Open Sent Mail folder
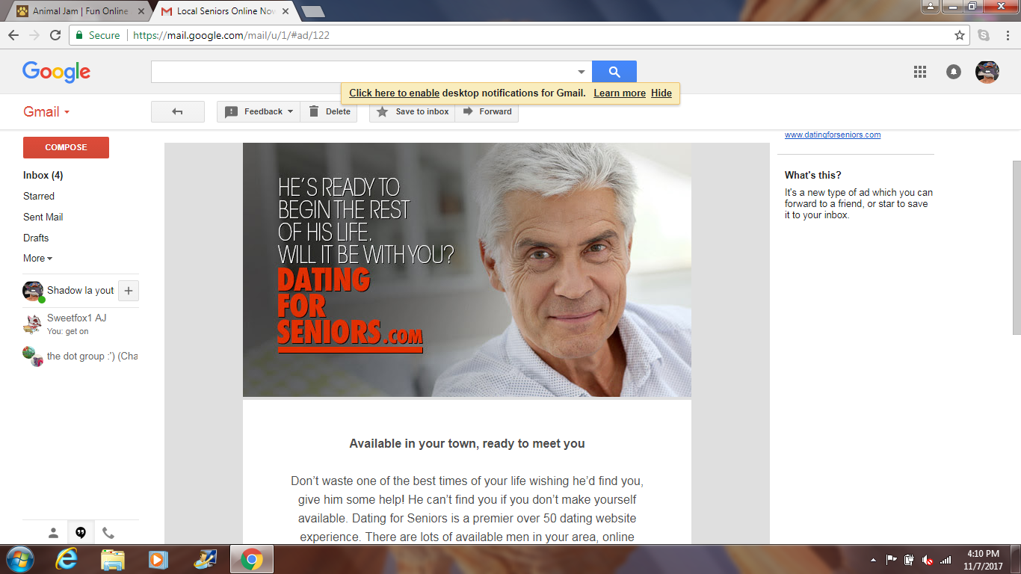 (x=43, y=217)
